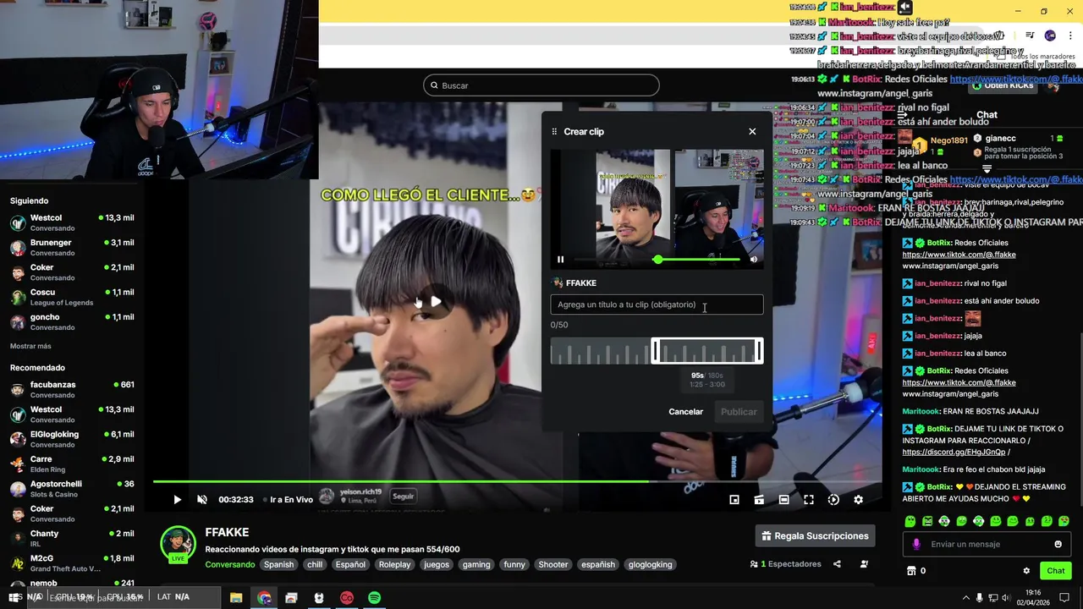1083x609 pixels.
Task: Expand Mostrar más in Siguiendo
Action: tap(30, 346)
